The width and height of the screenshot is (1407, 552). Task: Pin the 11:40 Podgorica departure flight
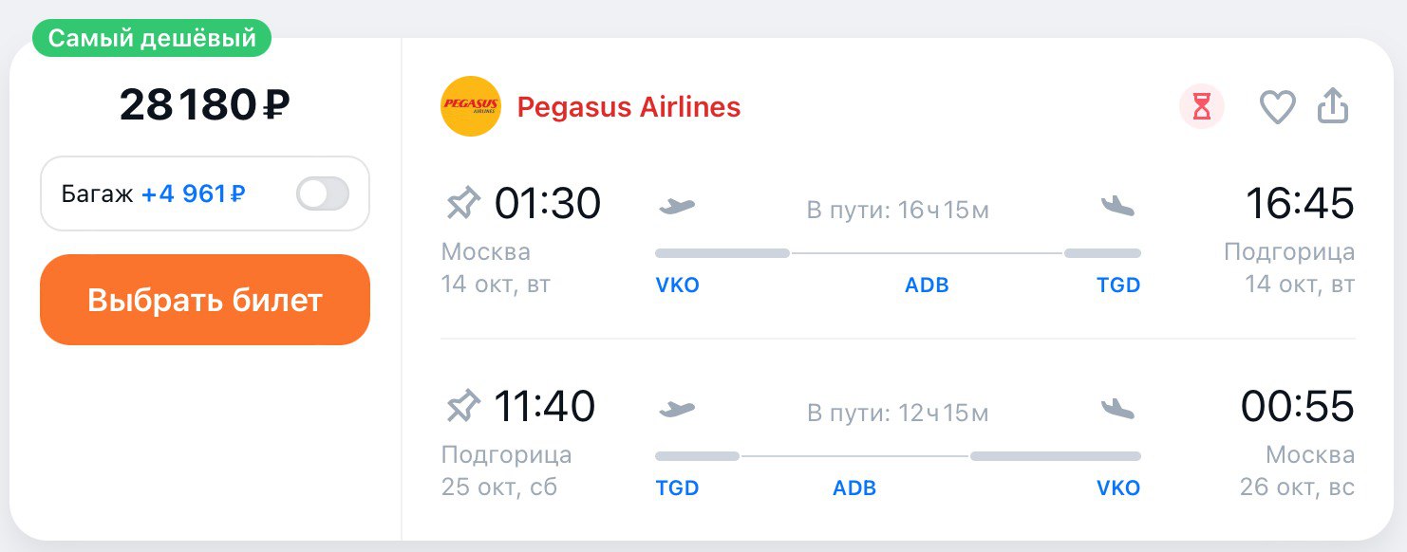click(x=463, y=407)
